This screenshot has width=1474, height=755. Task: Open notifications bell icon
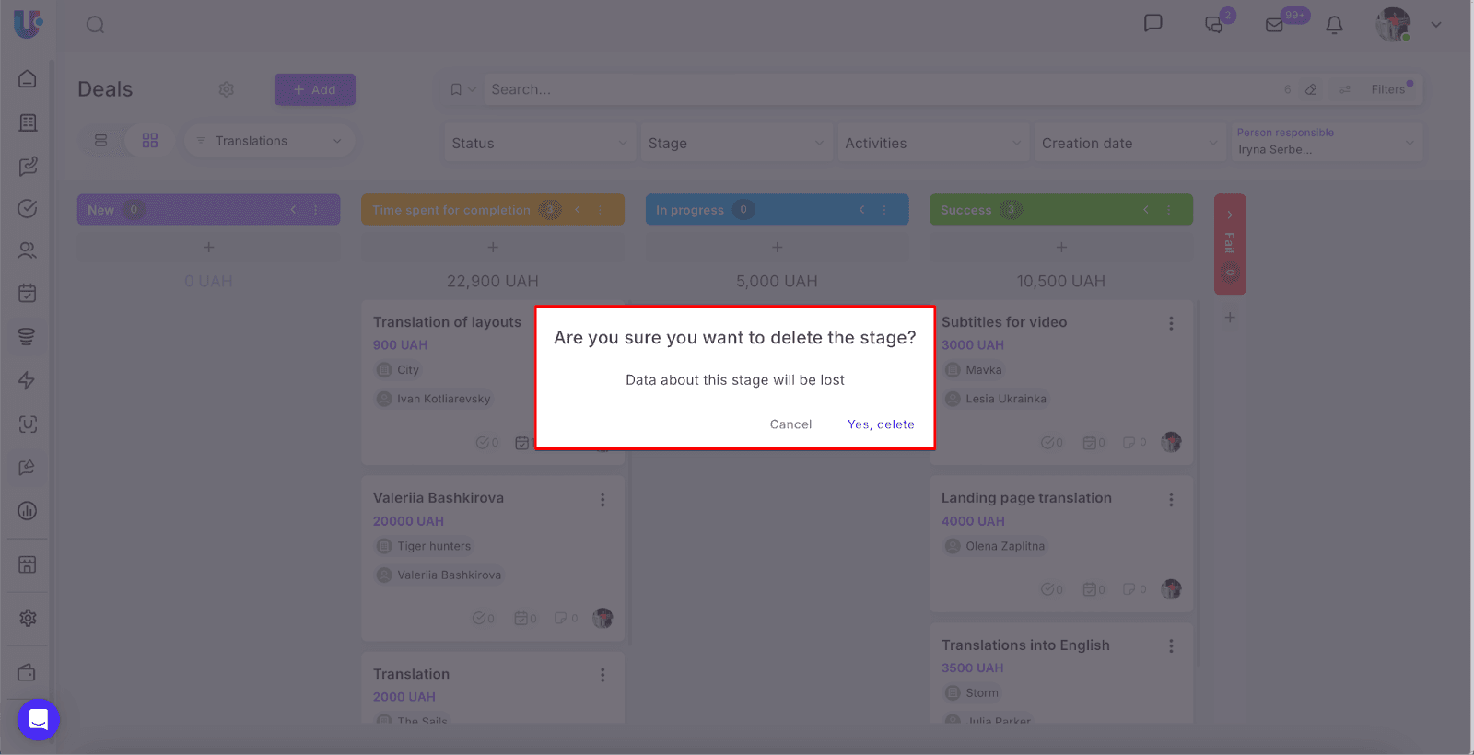pos(1333,25)
